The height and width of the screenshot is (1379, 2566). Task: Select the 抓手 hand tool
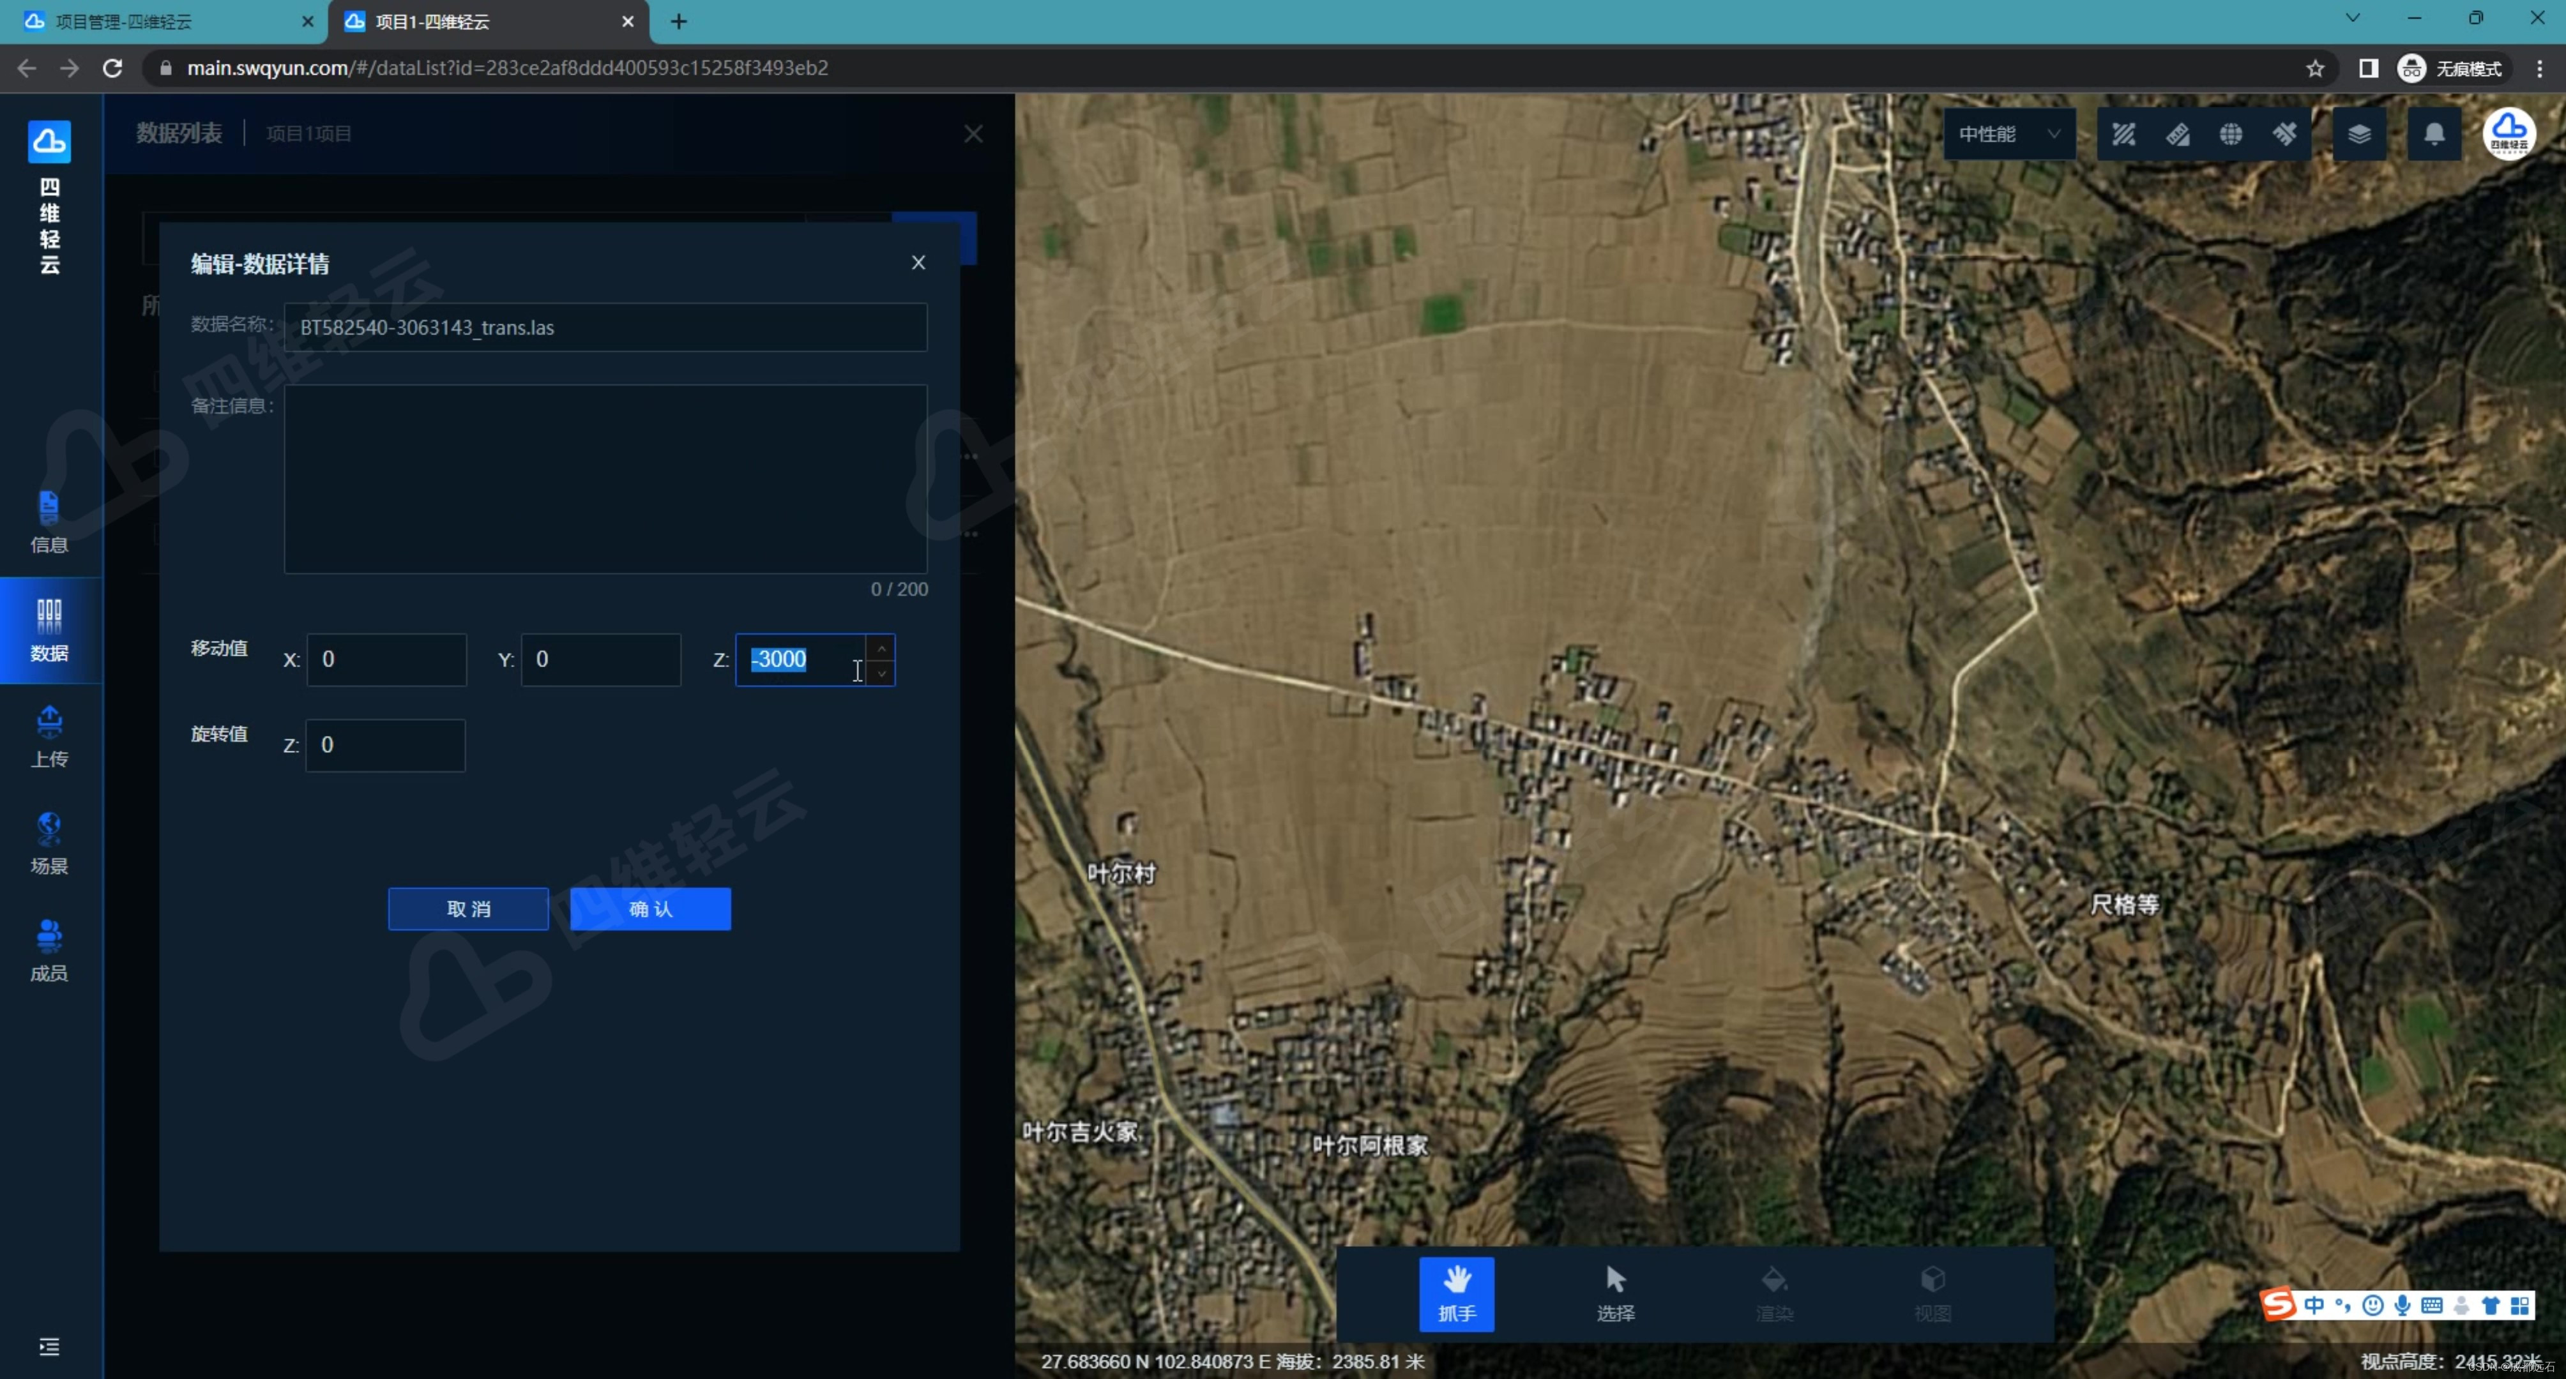coord(1456,1292)
